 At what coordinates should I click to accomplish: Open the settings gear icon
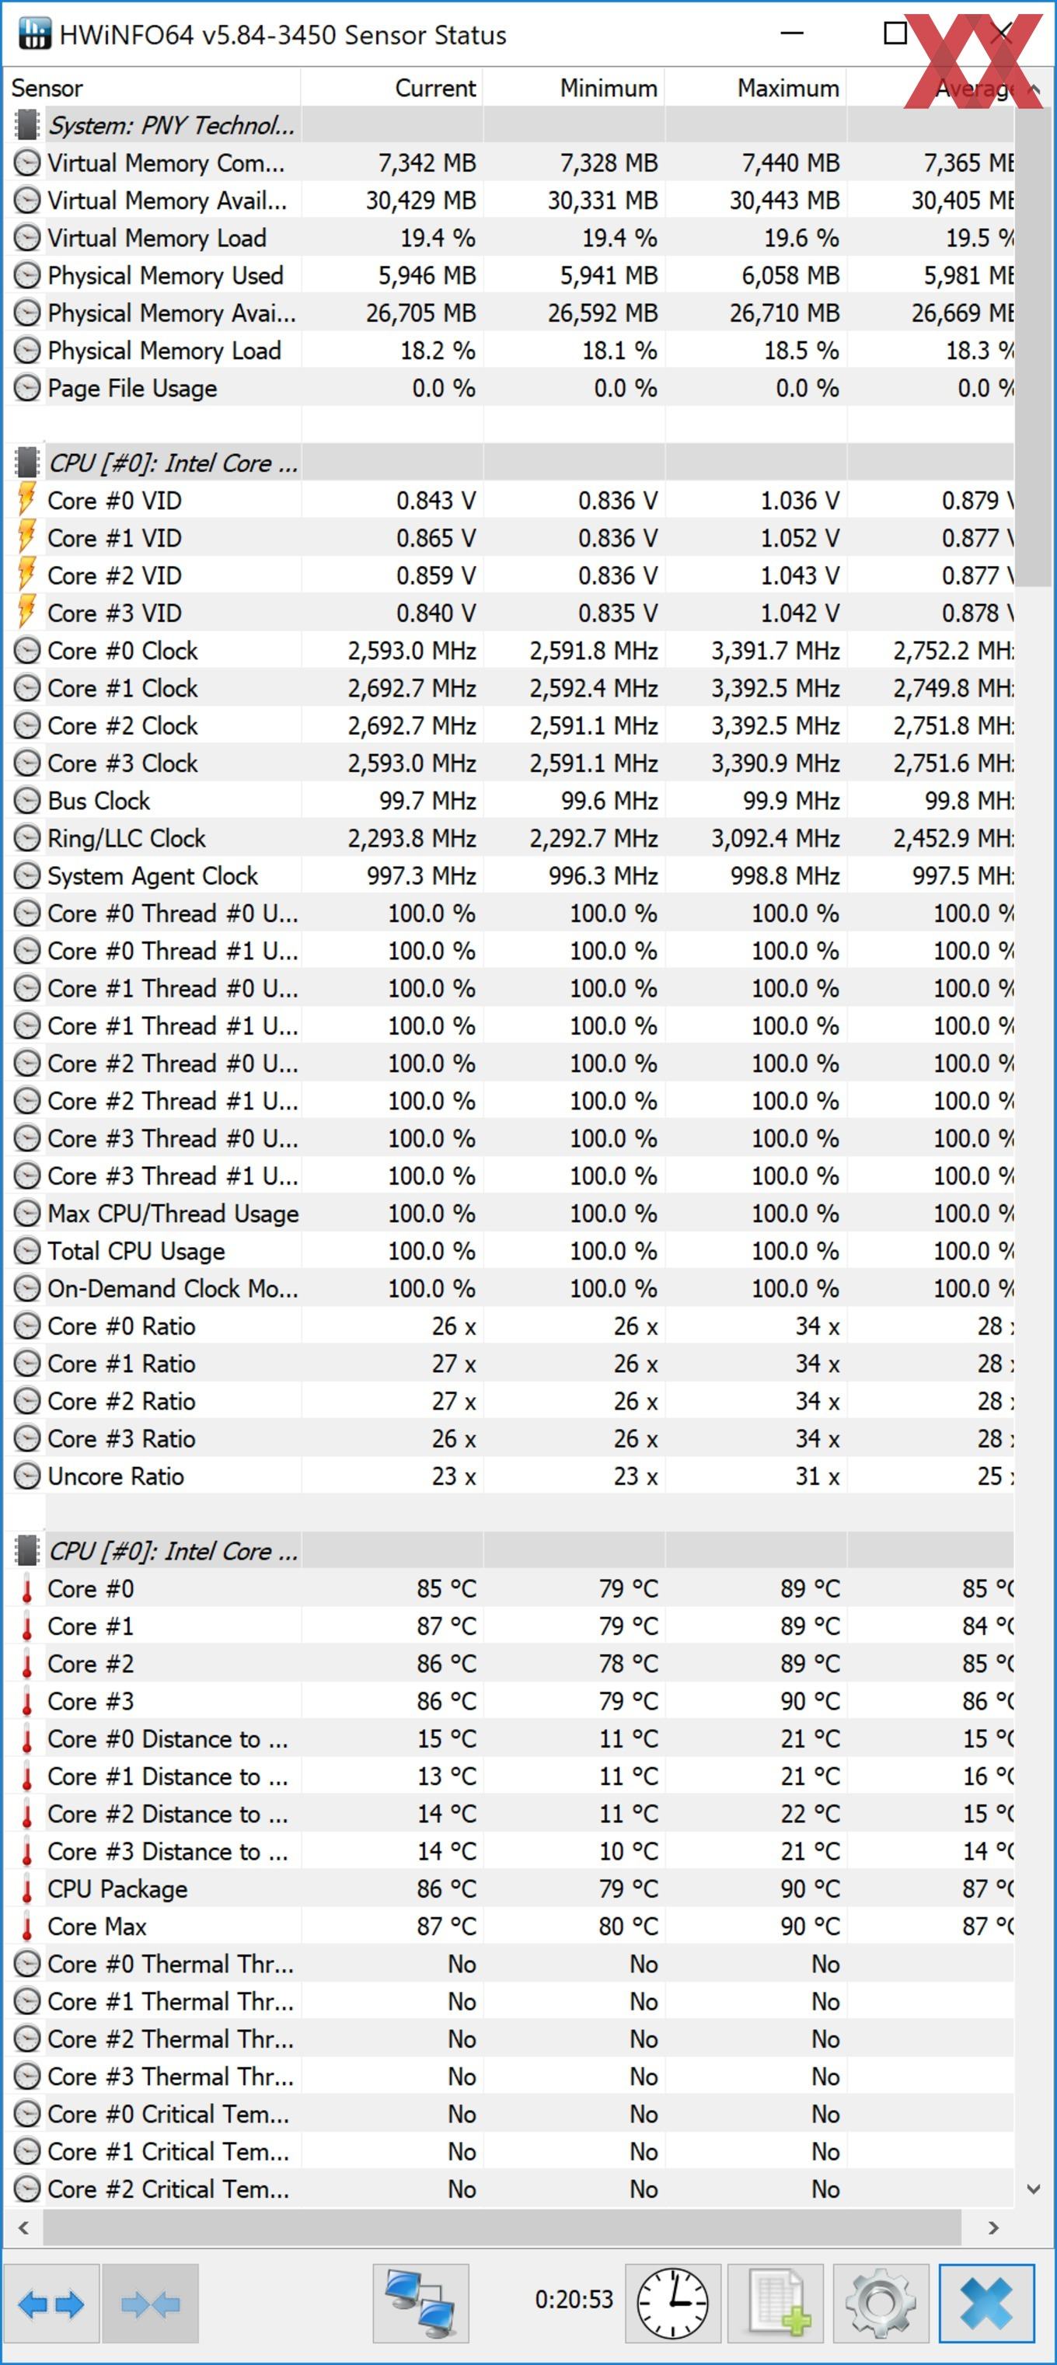[881, 2304]
